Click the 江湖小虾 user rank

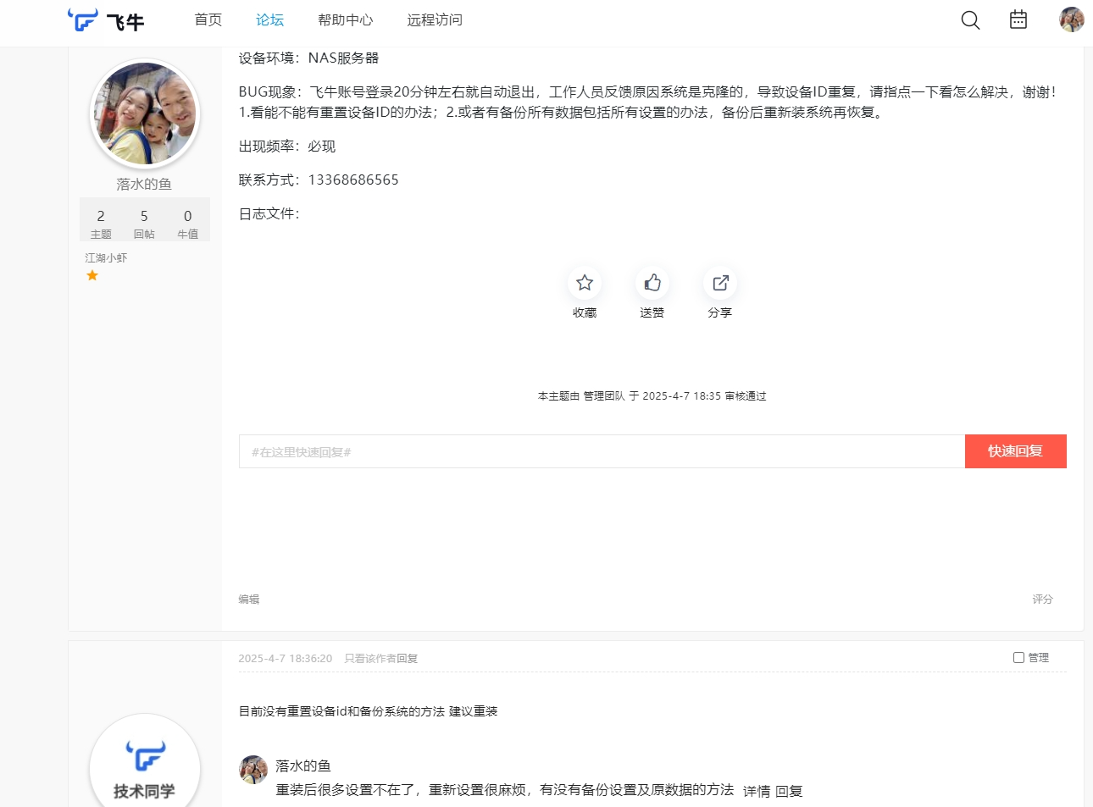tap(106, 257)
